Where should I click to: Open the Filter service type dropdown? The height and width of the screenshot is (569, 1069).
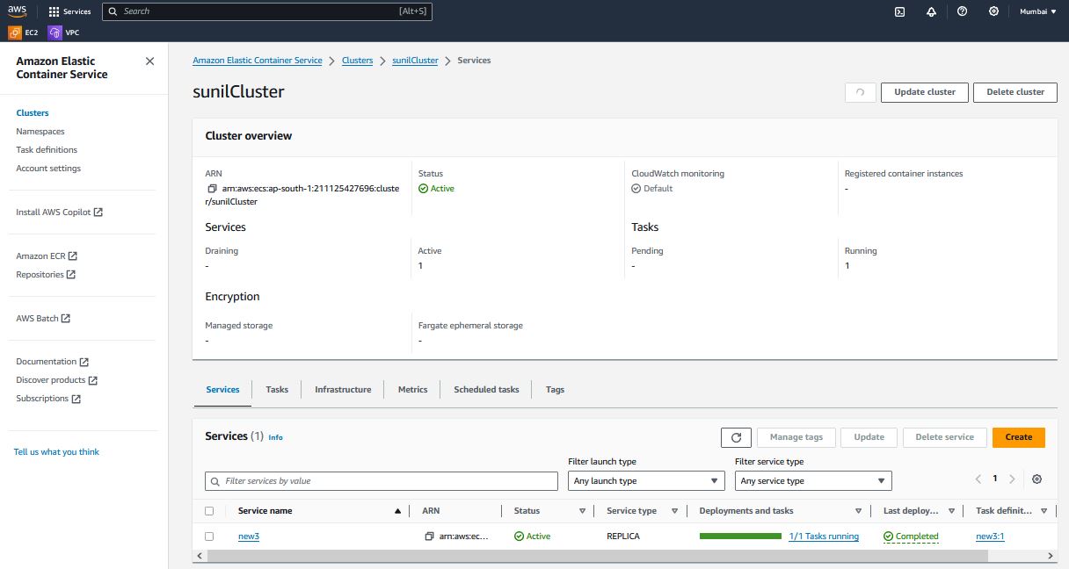pos(812,481)
